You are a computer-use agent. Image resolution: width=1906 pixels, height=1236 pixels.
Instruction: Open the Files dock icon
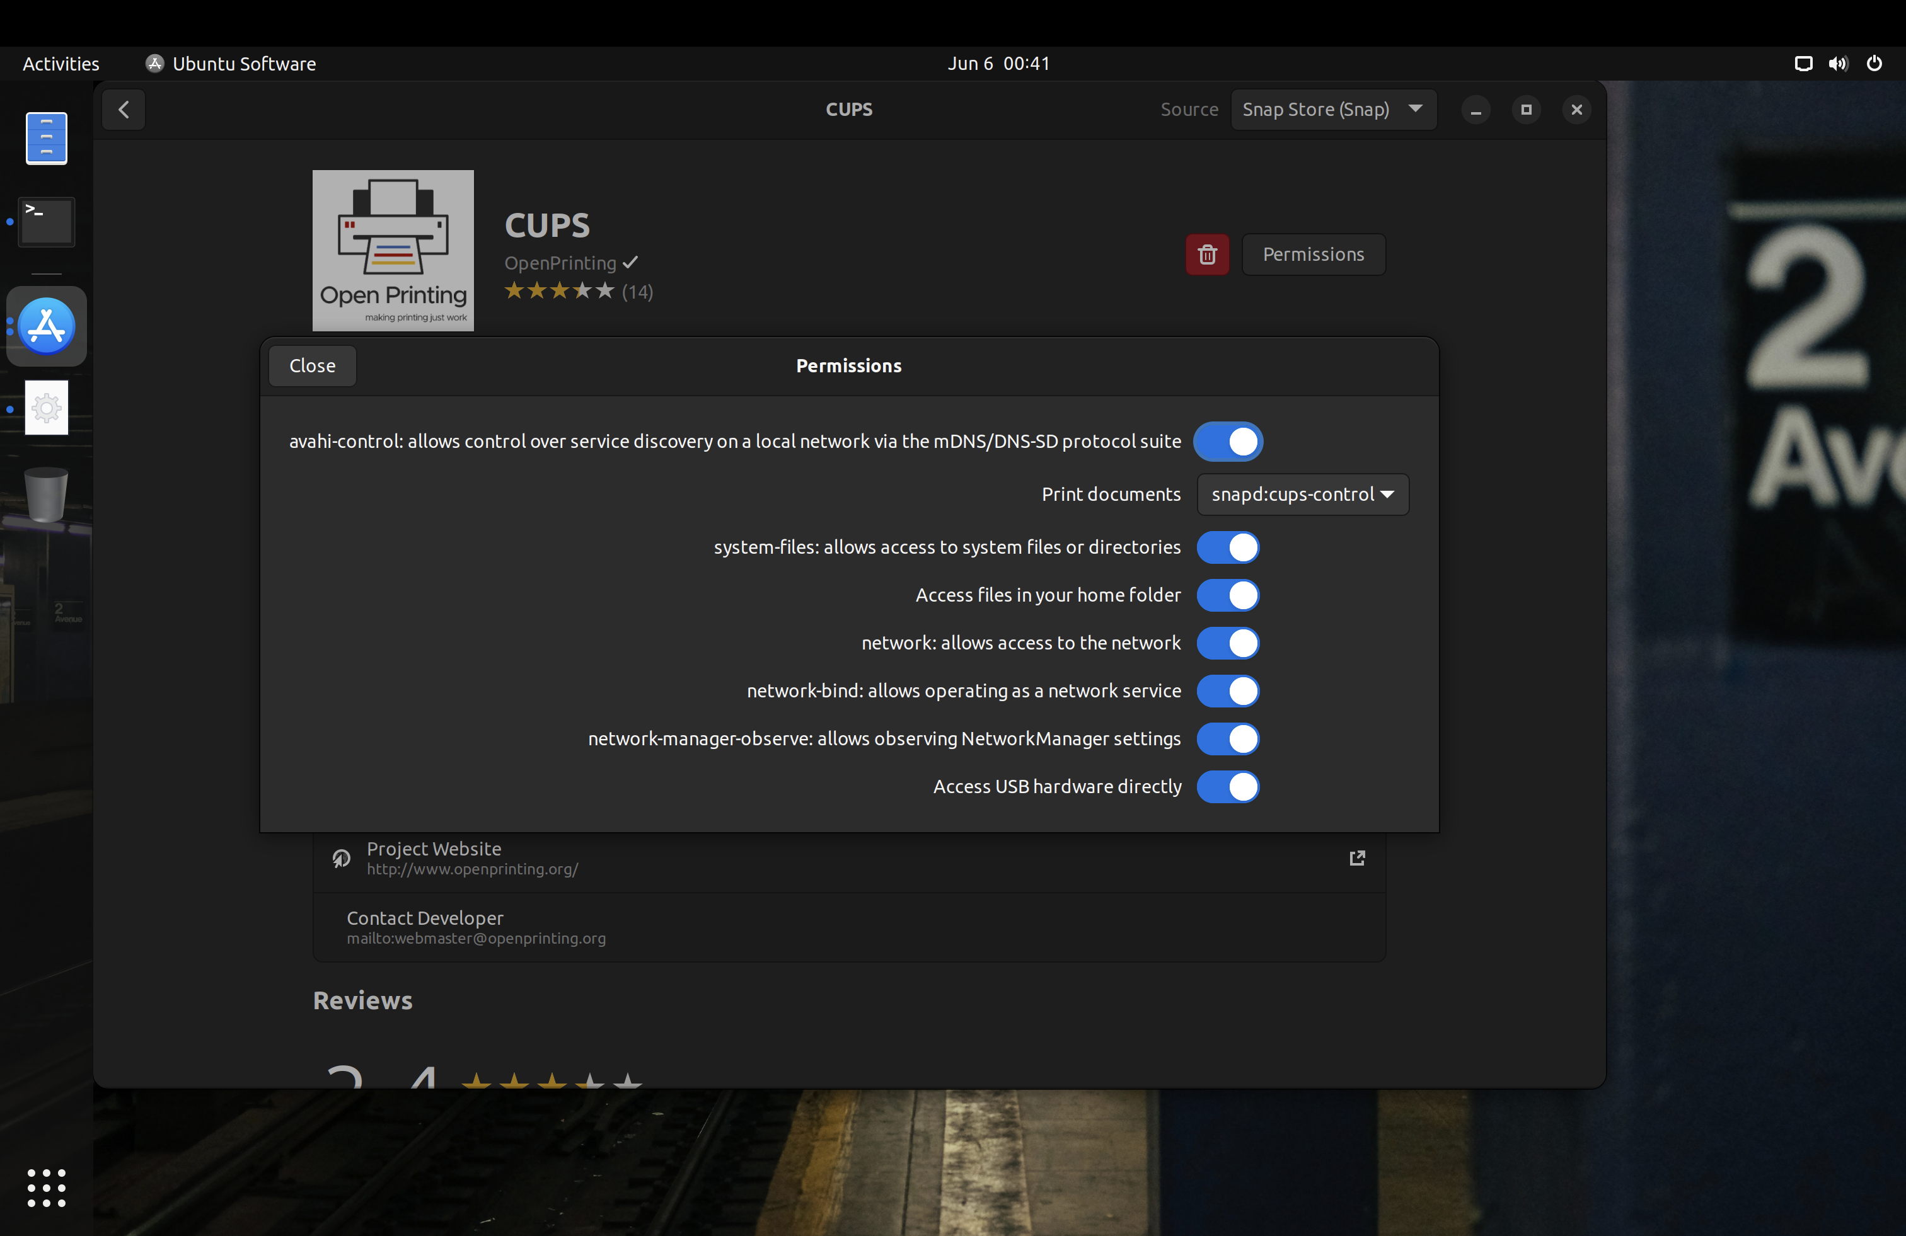click(x=47, y=139)
